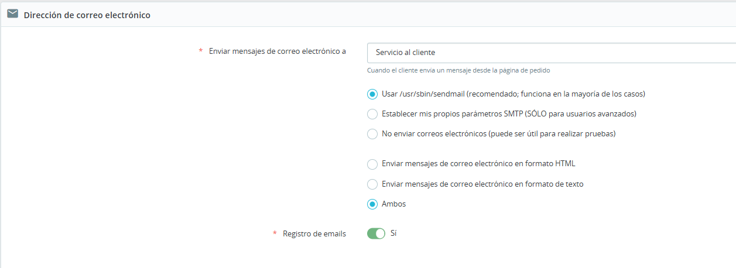The image size is (736, 268).
Task: Choose the own SMTP parameters radio circle
Action: (372, 114)
